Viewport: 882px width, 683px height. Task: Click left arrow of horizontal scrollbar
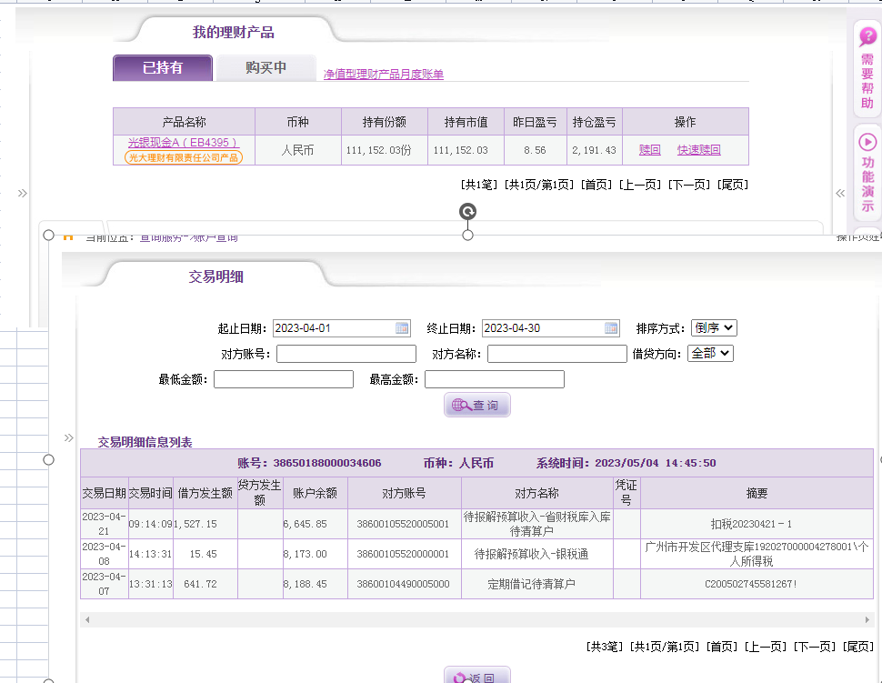[x=87, y=619]
